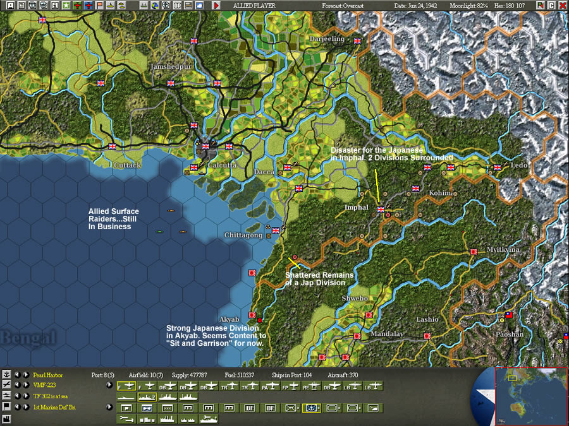The width and height of the screenshot is (569, 426).
Task: Click 'TF 302 is at sea' label
Action: [51, 396]
